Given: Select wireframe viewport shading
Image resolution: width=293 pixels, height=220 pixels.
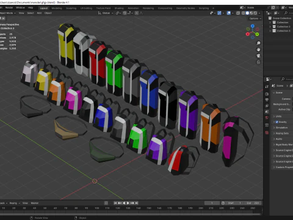Looking at the screenshot, I should pos(243,13).
